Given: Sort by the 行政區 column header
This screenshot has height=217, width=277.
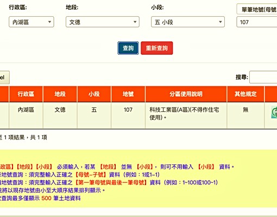Looking at the screenshot, I should (26, 94).
